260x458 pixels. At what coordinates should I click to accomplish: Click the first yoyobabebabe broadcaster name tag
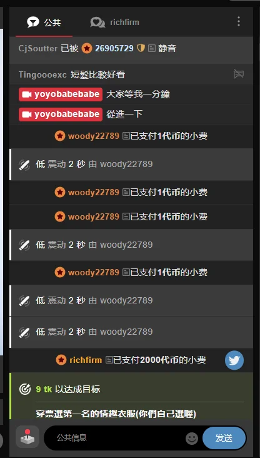pos(61,94)
